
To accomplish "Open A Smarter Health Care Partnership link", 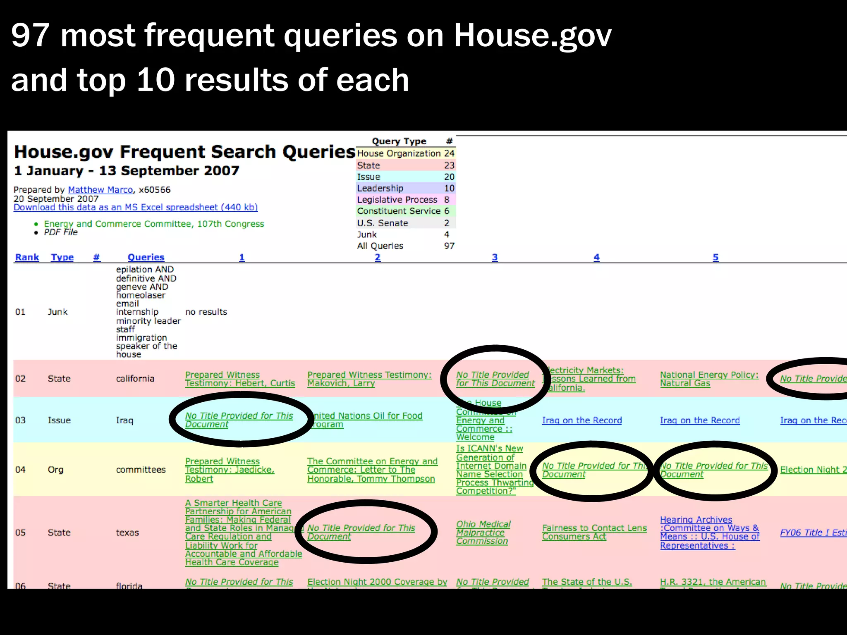I will click(x=244, y=532).
